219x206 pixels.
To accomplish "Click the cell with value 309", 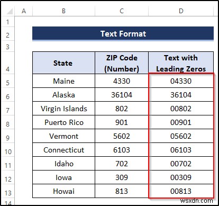I will 122,177.
